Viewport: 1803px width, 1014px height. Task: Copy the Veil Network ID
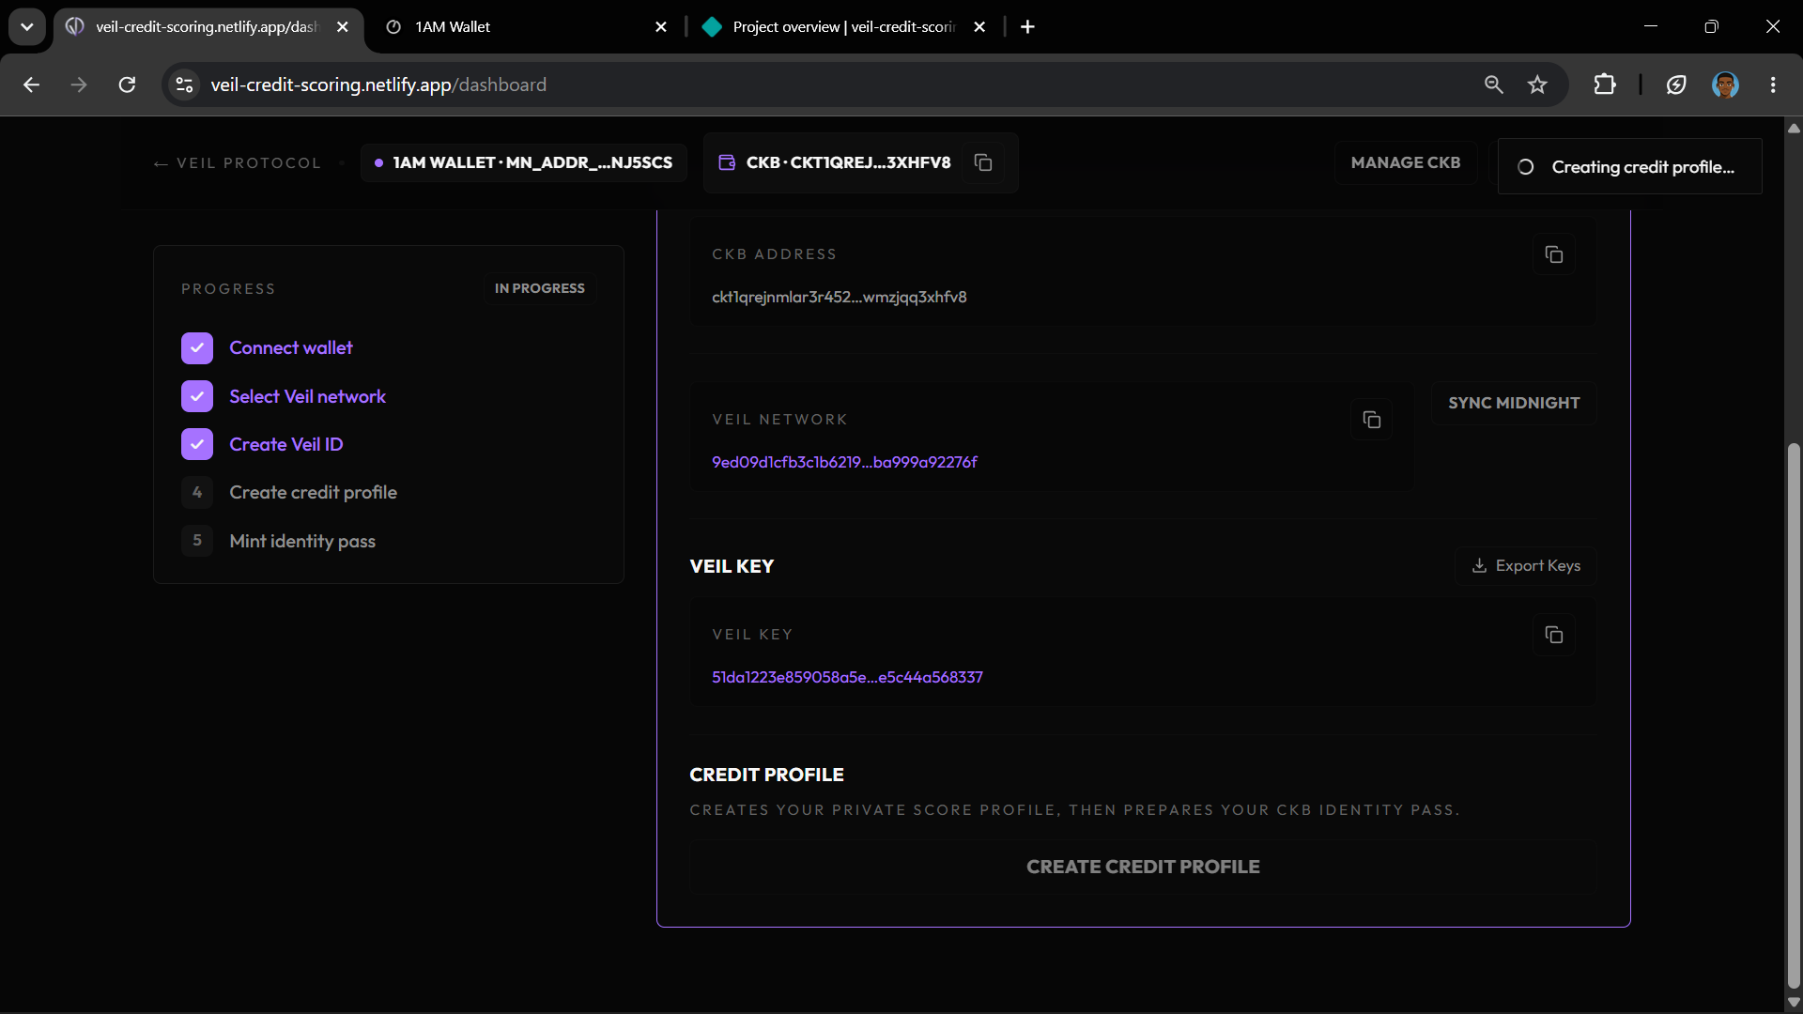pos(1371,420)
